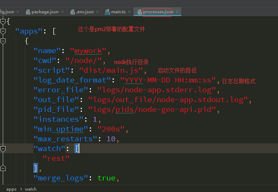Click the closing fold marker of watch array
This screenshot has height=192, width=278.
click(x=3, y=168)
